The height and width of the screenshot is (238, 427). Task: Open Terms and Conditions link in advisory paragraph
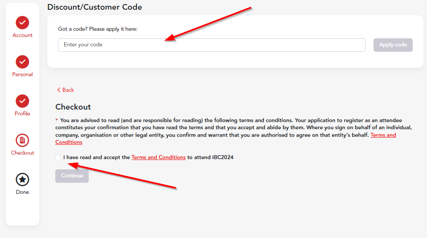(x=383, y=135)
